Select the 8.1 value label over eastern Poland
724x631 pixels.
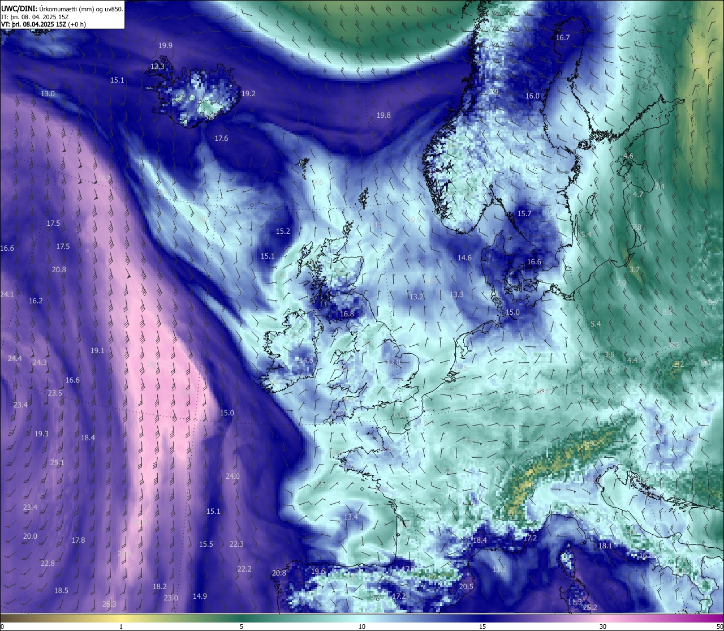click(667, 312)
